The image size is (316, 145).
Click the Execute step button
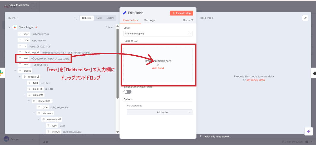182,13
